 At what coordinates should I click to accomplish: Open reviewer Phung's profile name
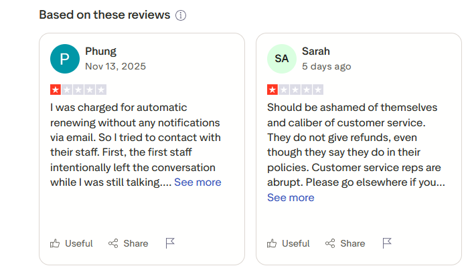(x=100, y=51)
